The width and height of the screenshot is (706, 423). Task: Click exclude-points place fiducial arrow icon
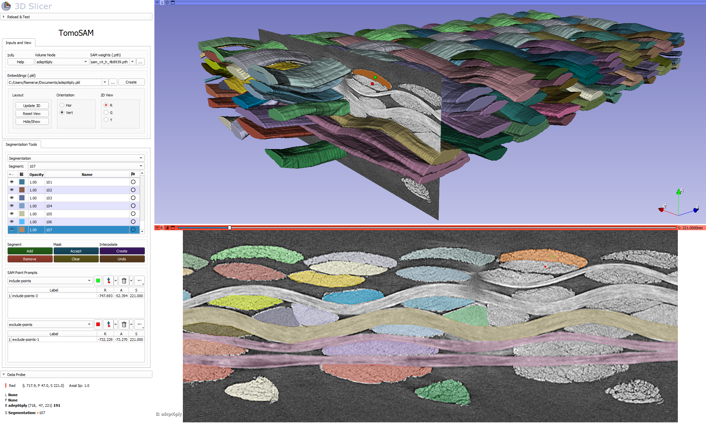(x=108, y=324)
